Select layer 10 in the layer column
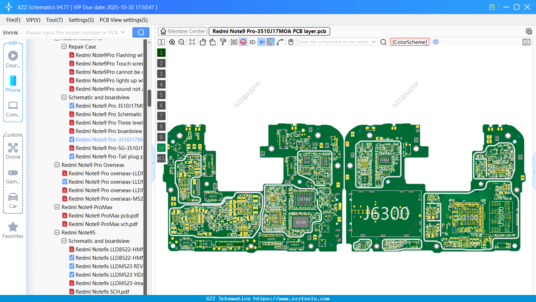536x302 pixels. [161, 147]
